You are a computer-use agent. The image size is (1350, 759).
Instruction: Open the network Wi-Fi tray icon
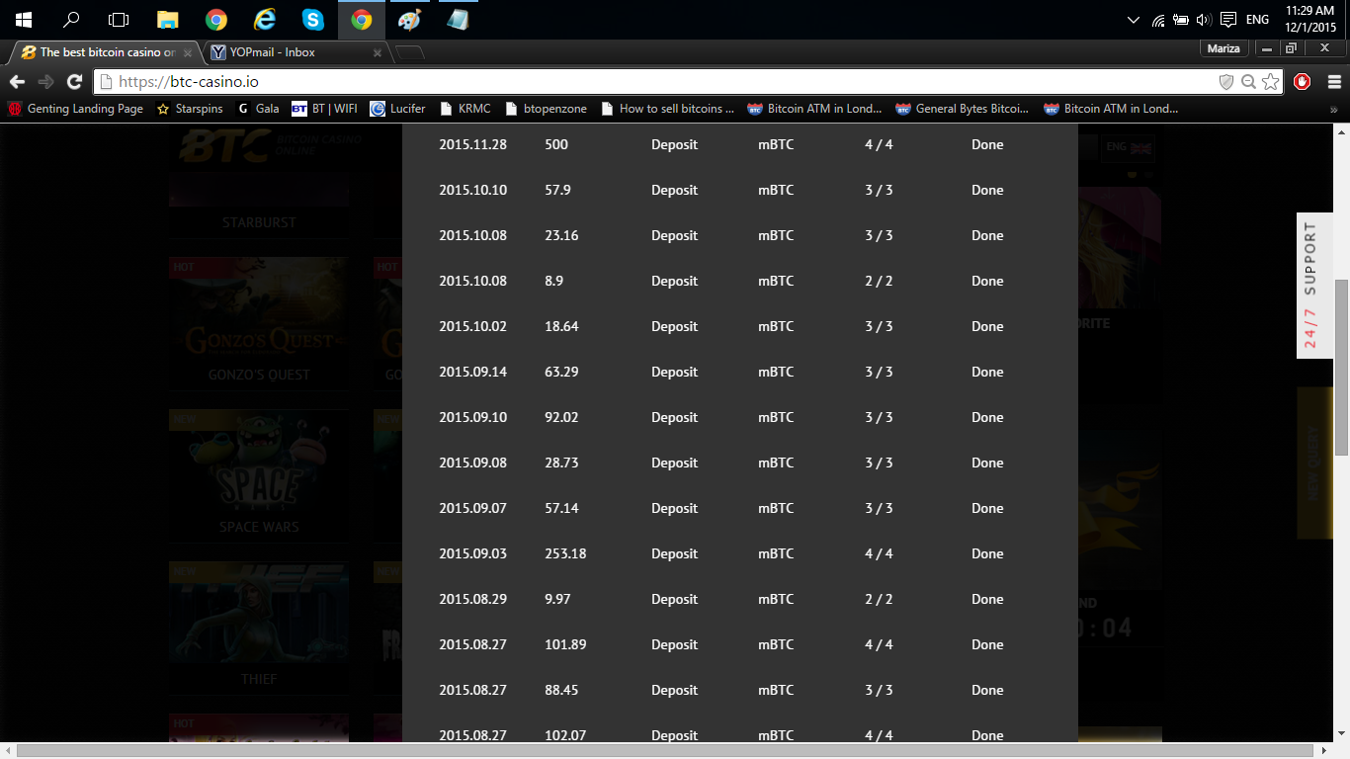tap(1158, 20)
